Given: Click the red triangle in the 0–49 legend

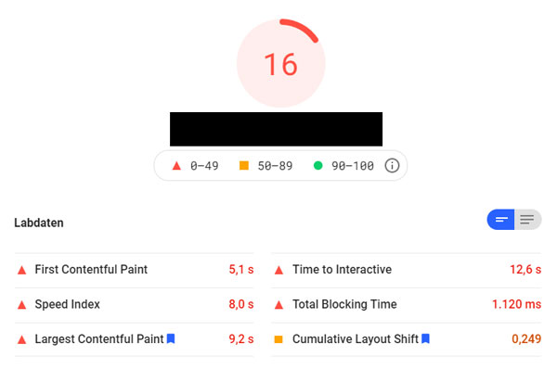Looking at the screenshot, I should coord(176,166).
